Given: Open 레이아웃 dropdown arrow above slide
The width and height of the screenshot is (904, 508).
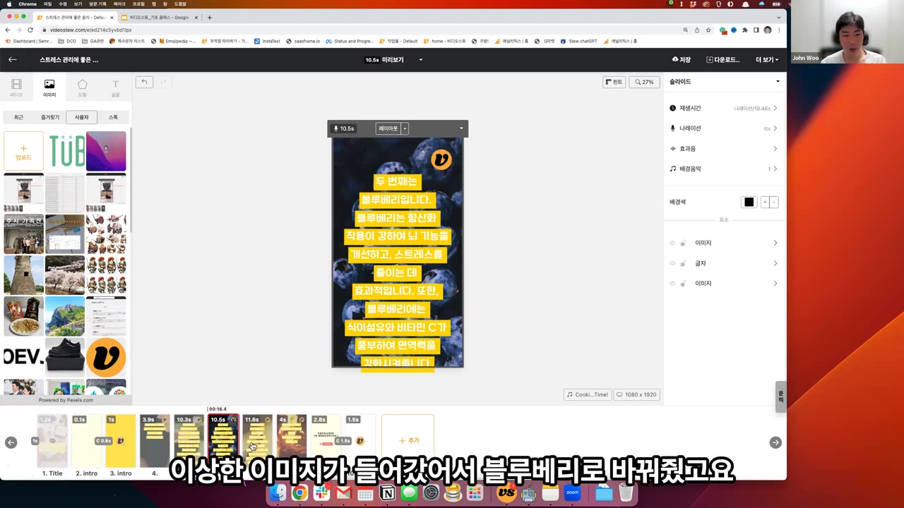Looking at the screenshot, I should 405,128.
